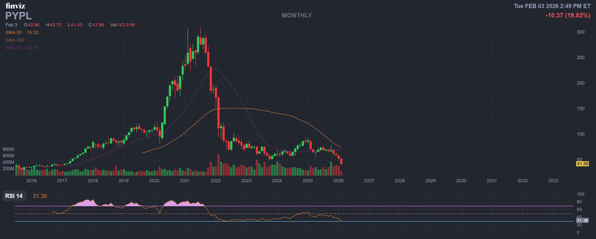Select the low price 41.43
The image size is (596, 239).
tap(76, 25)
